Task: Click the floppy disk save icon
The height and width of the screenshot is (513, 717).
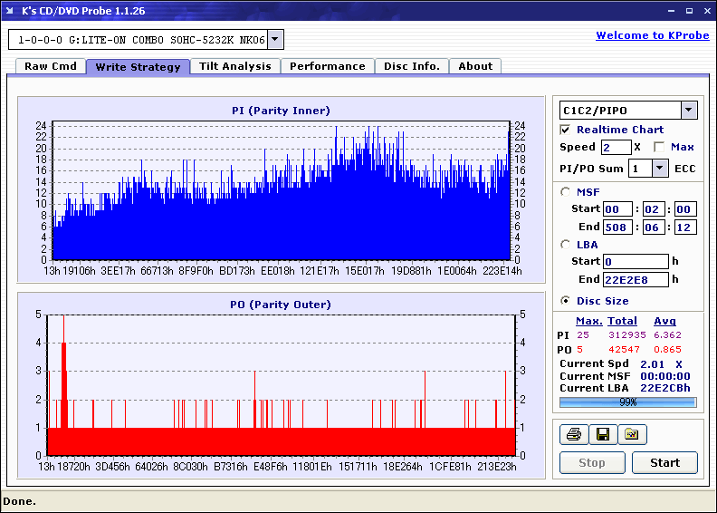Action: tap(602, 435)
